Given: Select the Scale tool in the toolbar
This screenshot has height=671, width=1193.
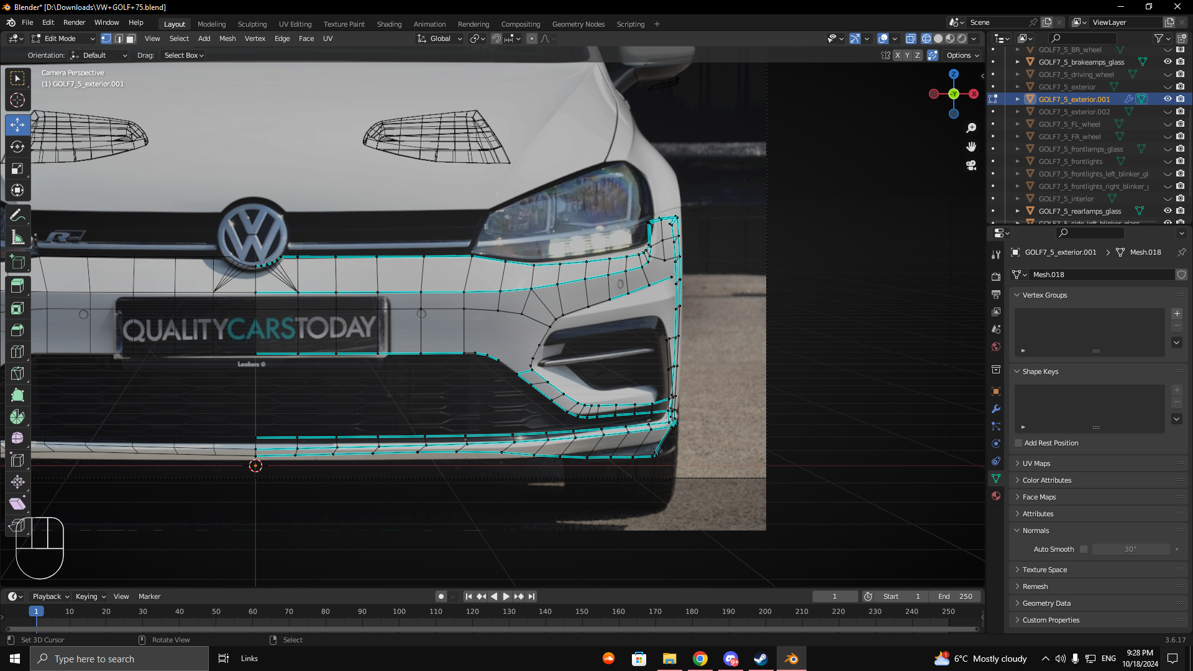Looking at the screenshot, I should (17, 169).
